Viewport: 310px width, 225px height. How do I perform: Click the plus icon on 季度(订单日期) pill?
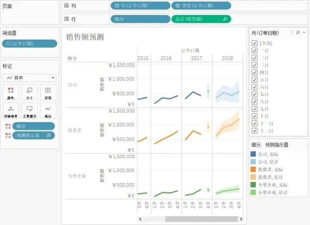pos(177,6)
